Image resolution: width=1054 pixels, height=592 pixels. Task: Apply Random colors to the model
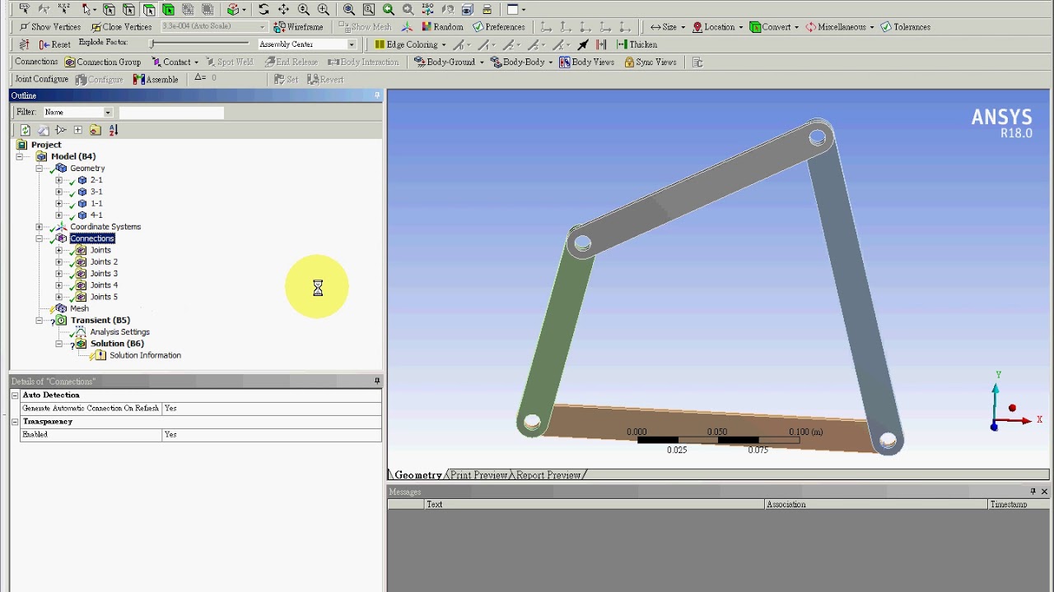tap(441, 26)
